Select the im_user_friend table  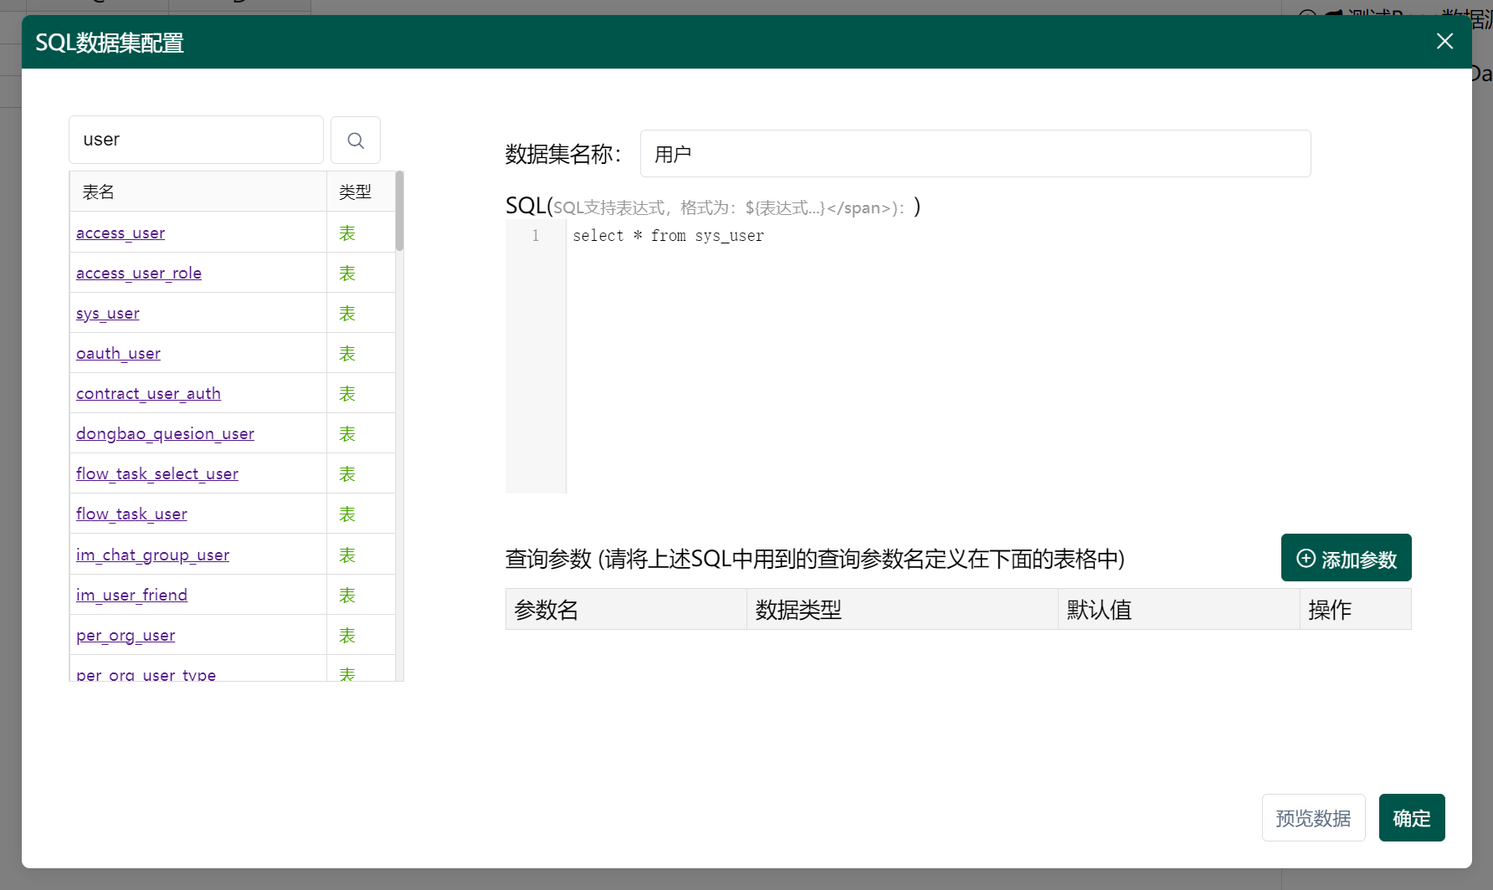pos(131,594)
